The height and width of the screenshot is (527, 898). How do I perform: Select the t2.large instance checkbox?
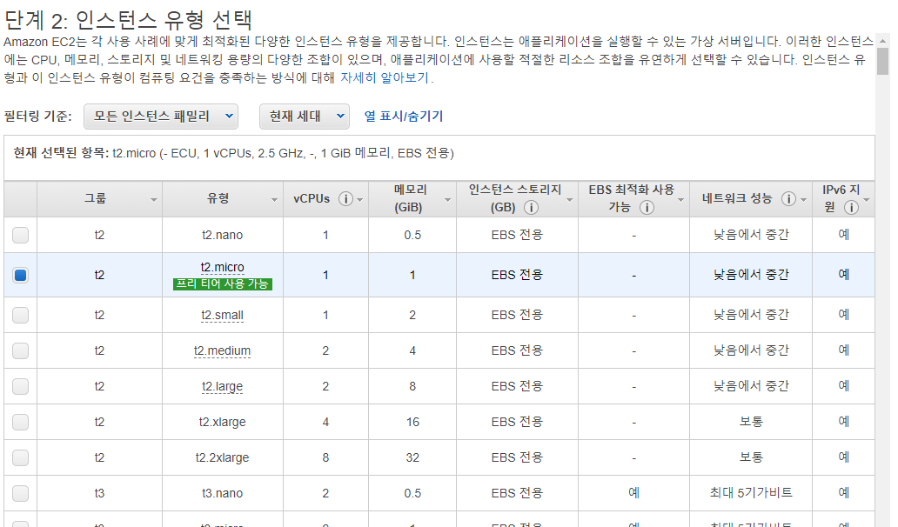(x=21, y=386)
